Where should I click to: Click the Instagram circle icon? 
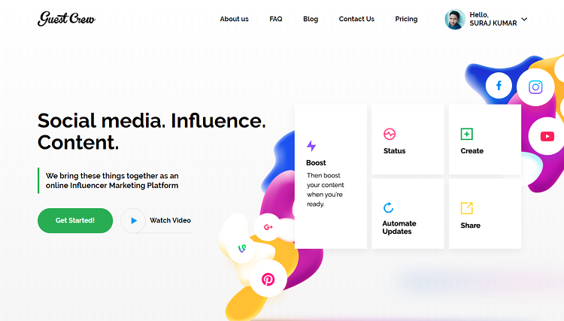tap(535, 87)
